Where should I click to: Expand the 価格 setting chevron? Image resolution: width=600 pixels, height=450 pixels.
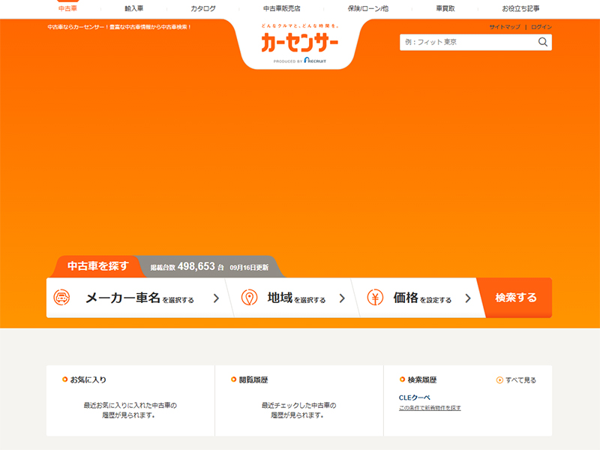pos(468,298)
